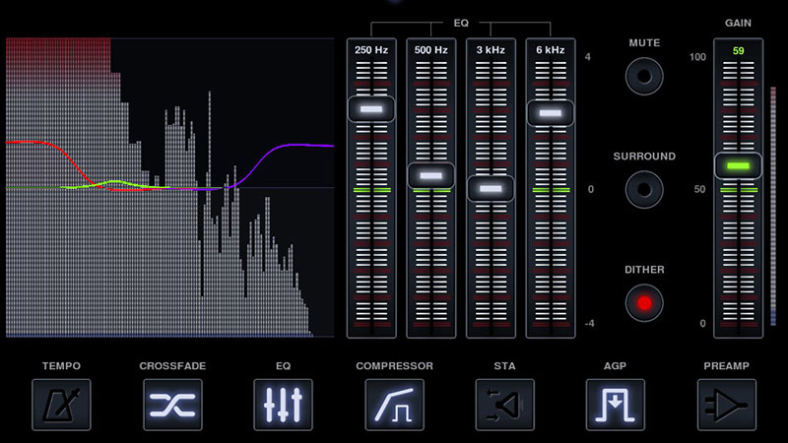This screenshot has width=788, height=443.
Task: Click the GAIN heading above the slider
Action: coord(738,23)
